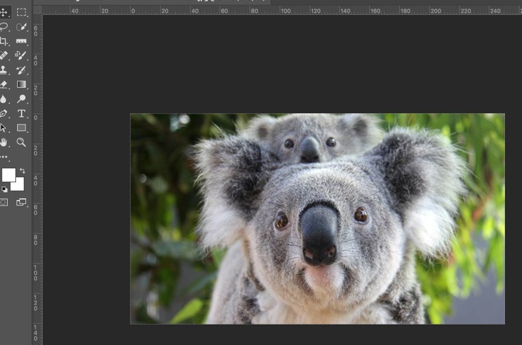Select the Rectangular Marquee tool
Screen dimensions: 522x345
21,12
